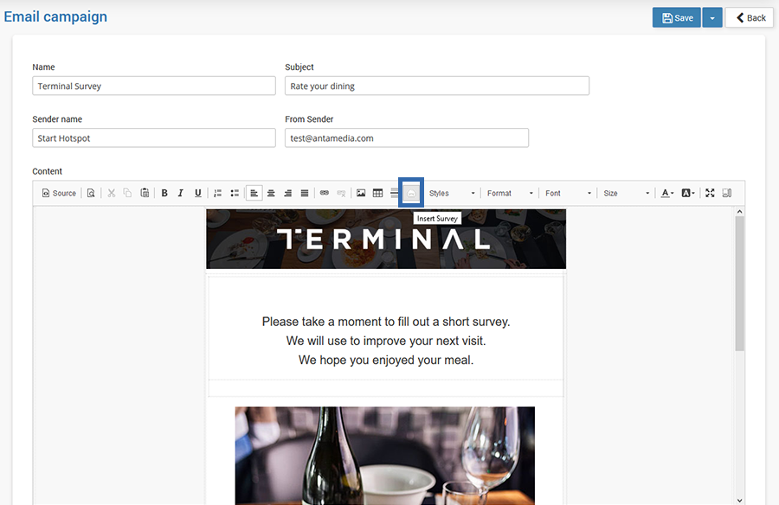Viewport: 779px width, 505px height.
Task: Go Back from Email campaign
Action: pyautogui.click(x=750, y=17)
